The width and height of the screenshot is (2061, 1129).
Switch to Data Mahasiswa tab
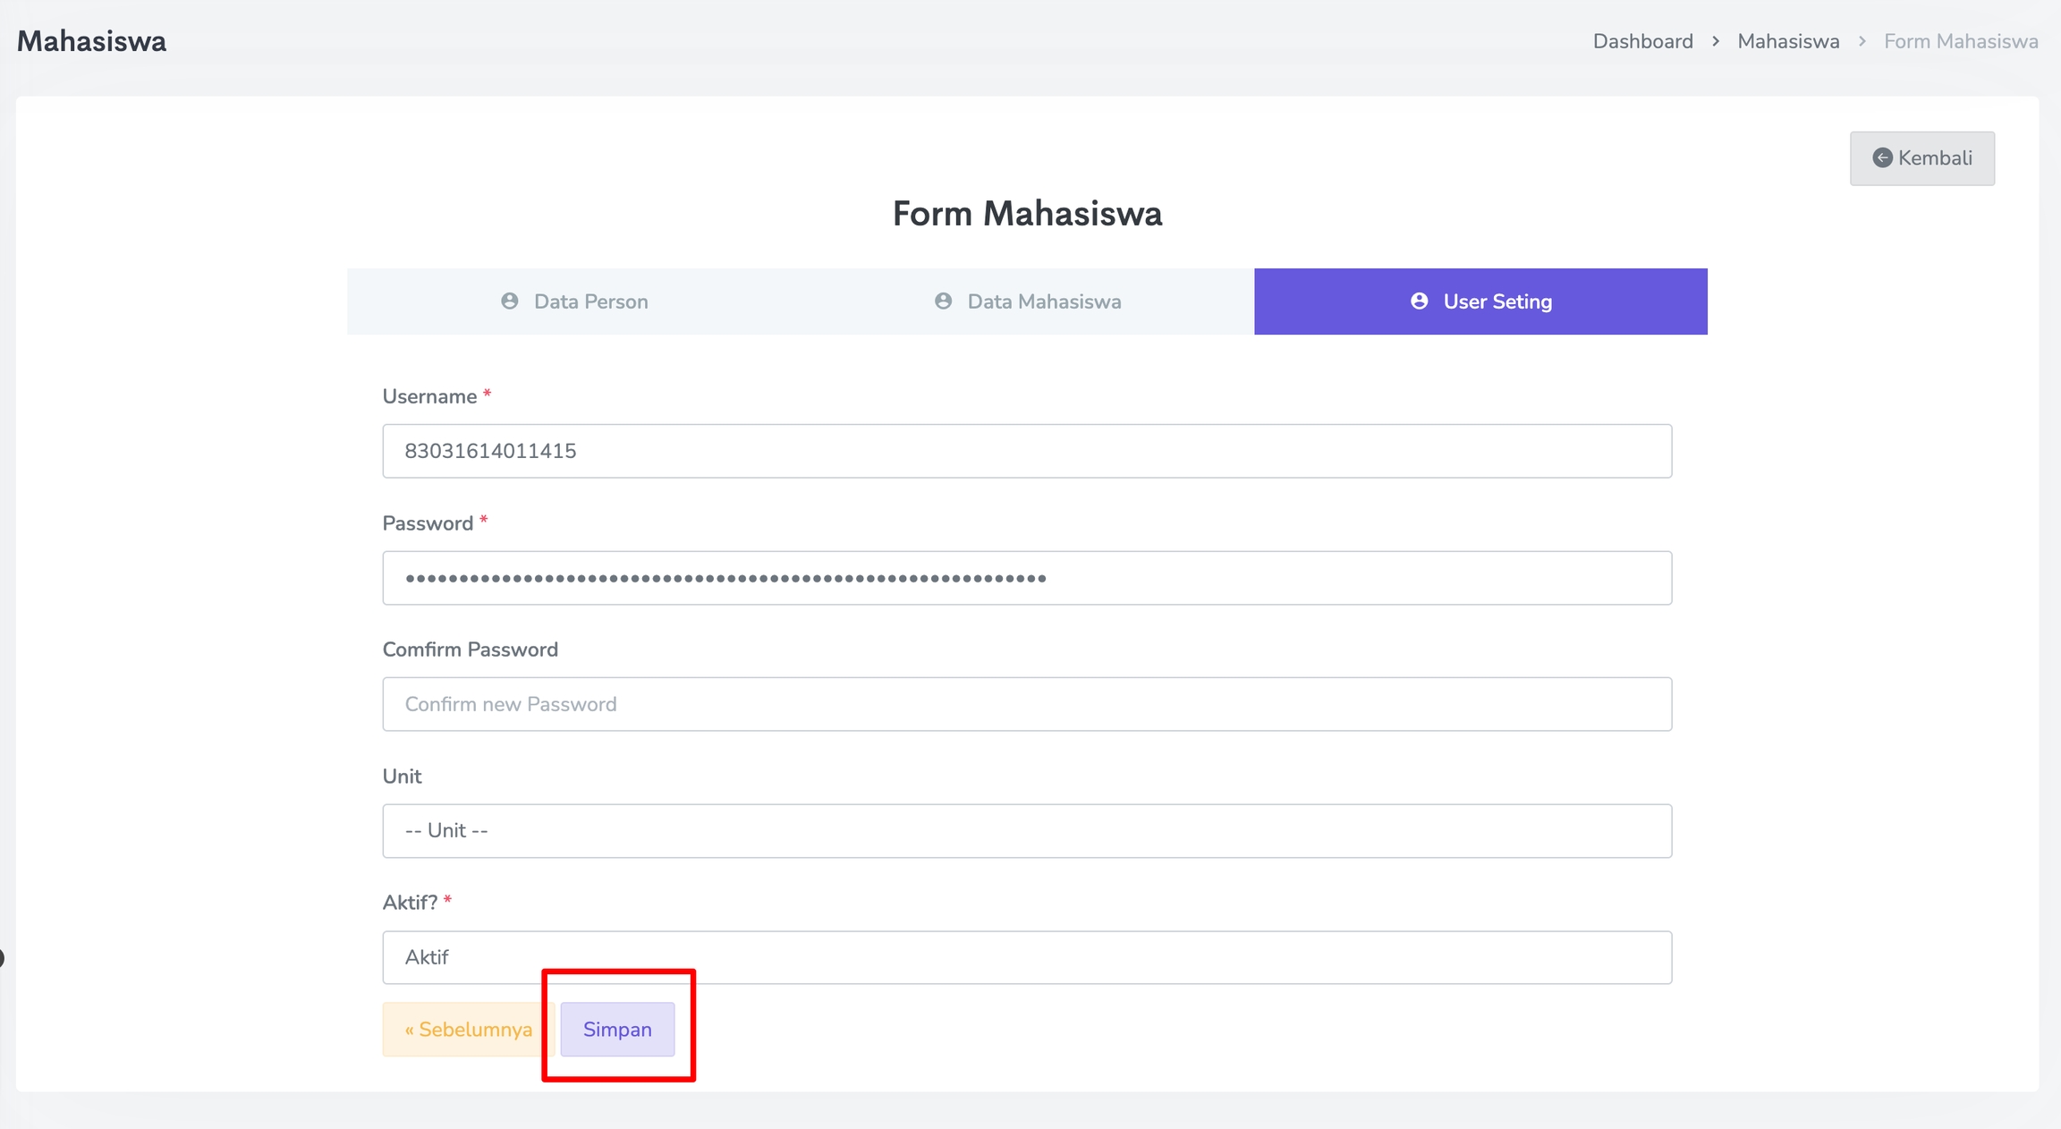(1027, 301)
